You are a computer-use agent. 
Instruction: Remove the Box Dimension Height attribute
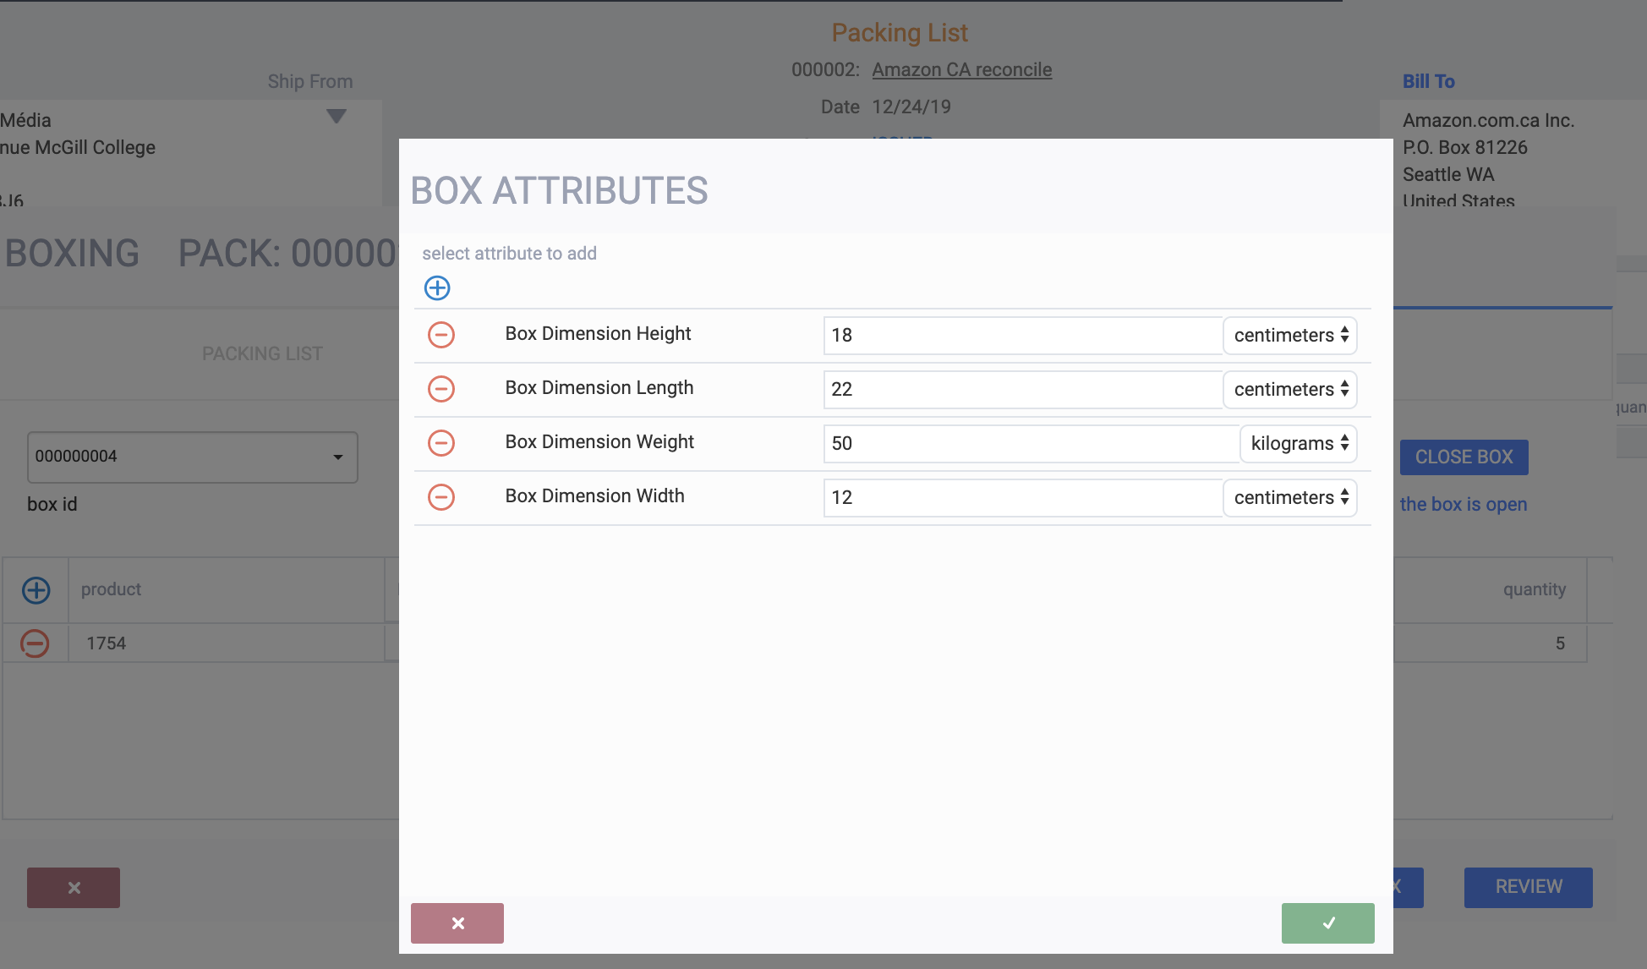[x=441, y=335]
